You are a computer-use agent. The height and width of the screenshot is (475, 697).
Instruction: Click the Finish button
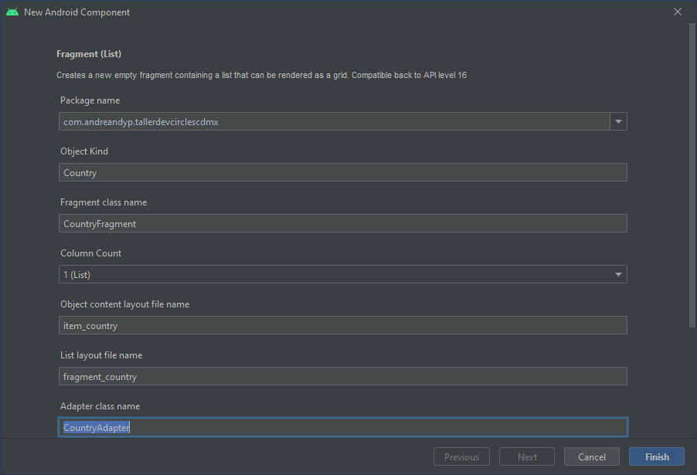(656, 456)
